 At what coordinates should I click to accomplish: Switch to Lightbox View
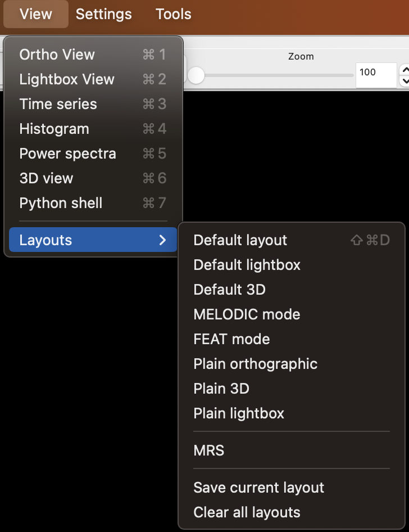click(67, 79)
